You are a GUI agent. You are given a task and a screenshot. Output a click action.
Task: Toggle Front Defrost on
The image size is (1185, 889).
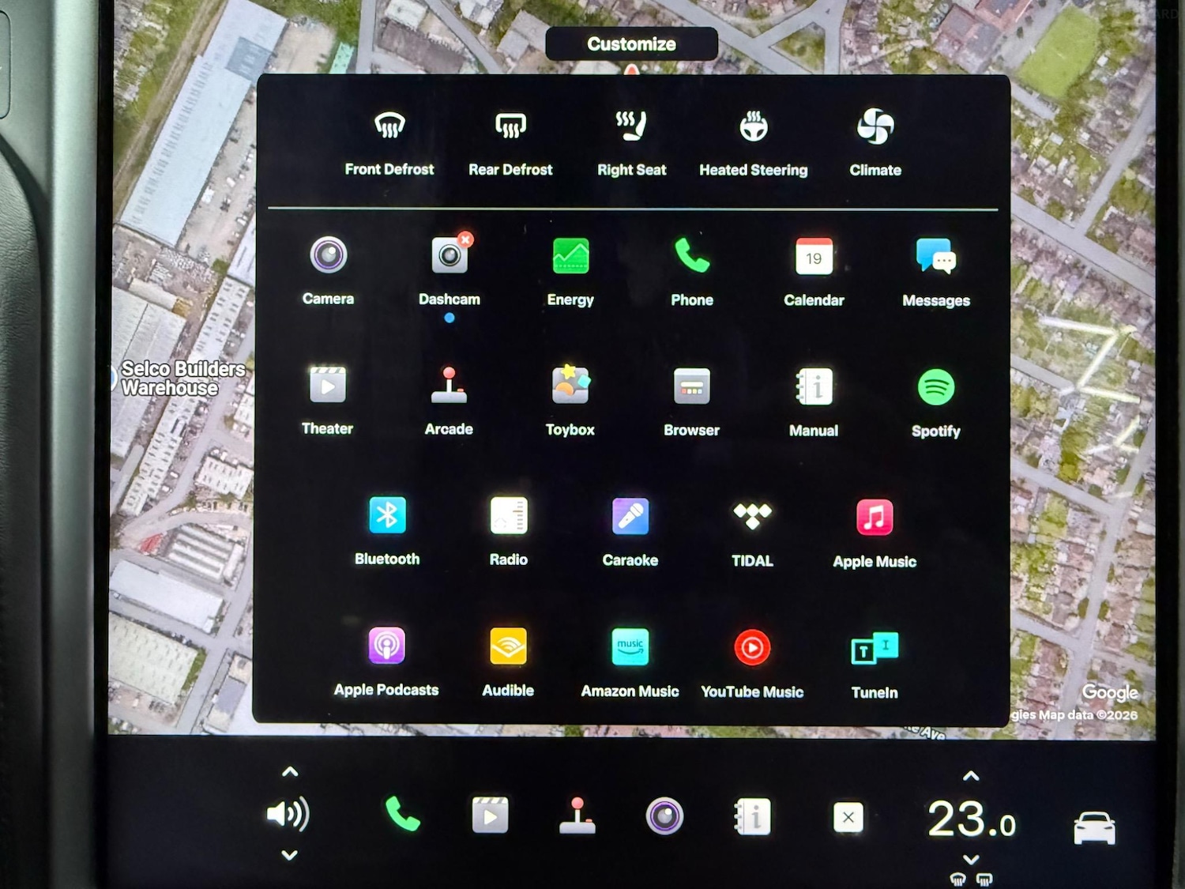pyautogui.click(x=389, y=126)
